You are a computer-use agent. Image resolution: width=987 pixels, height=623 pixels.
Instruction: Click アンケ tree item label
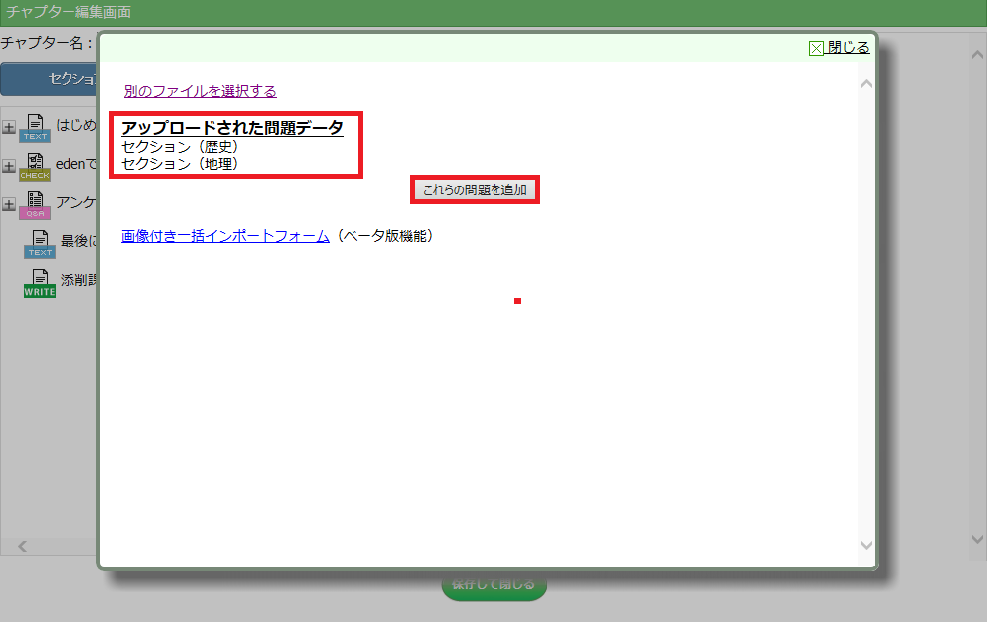76,202
